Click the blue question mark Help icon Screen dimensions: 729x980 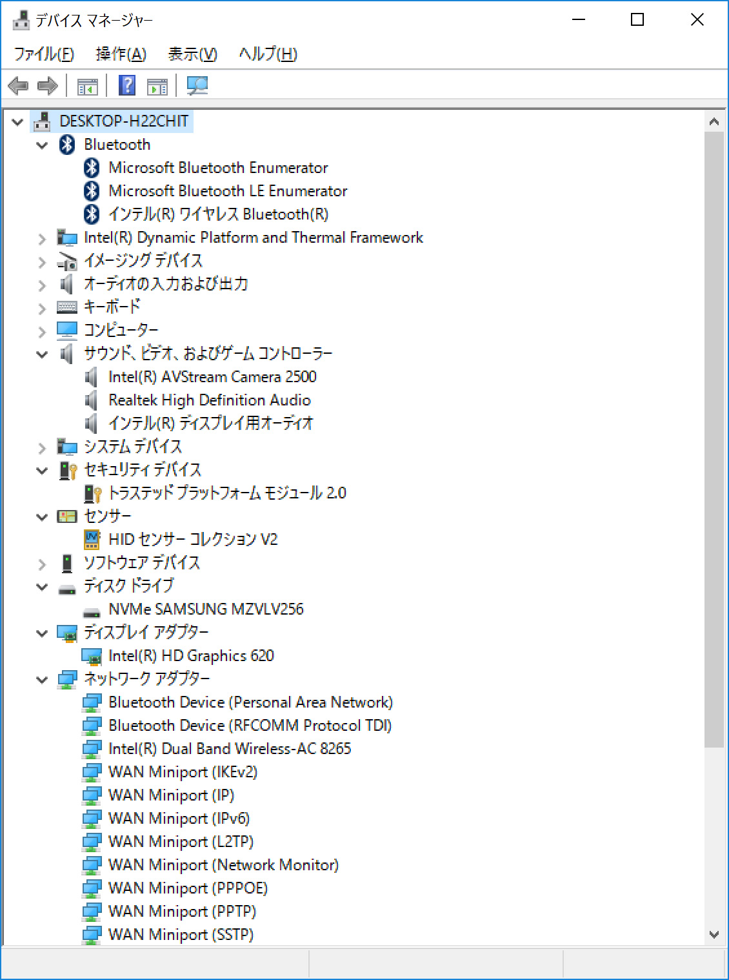point(127,85)
